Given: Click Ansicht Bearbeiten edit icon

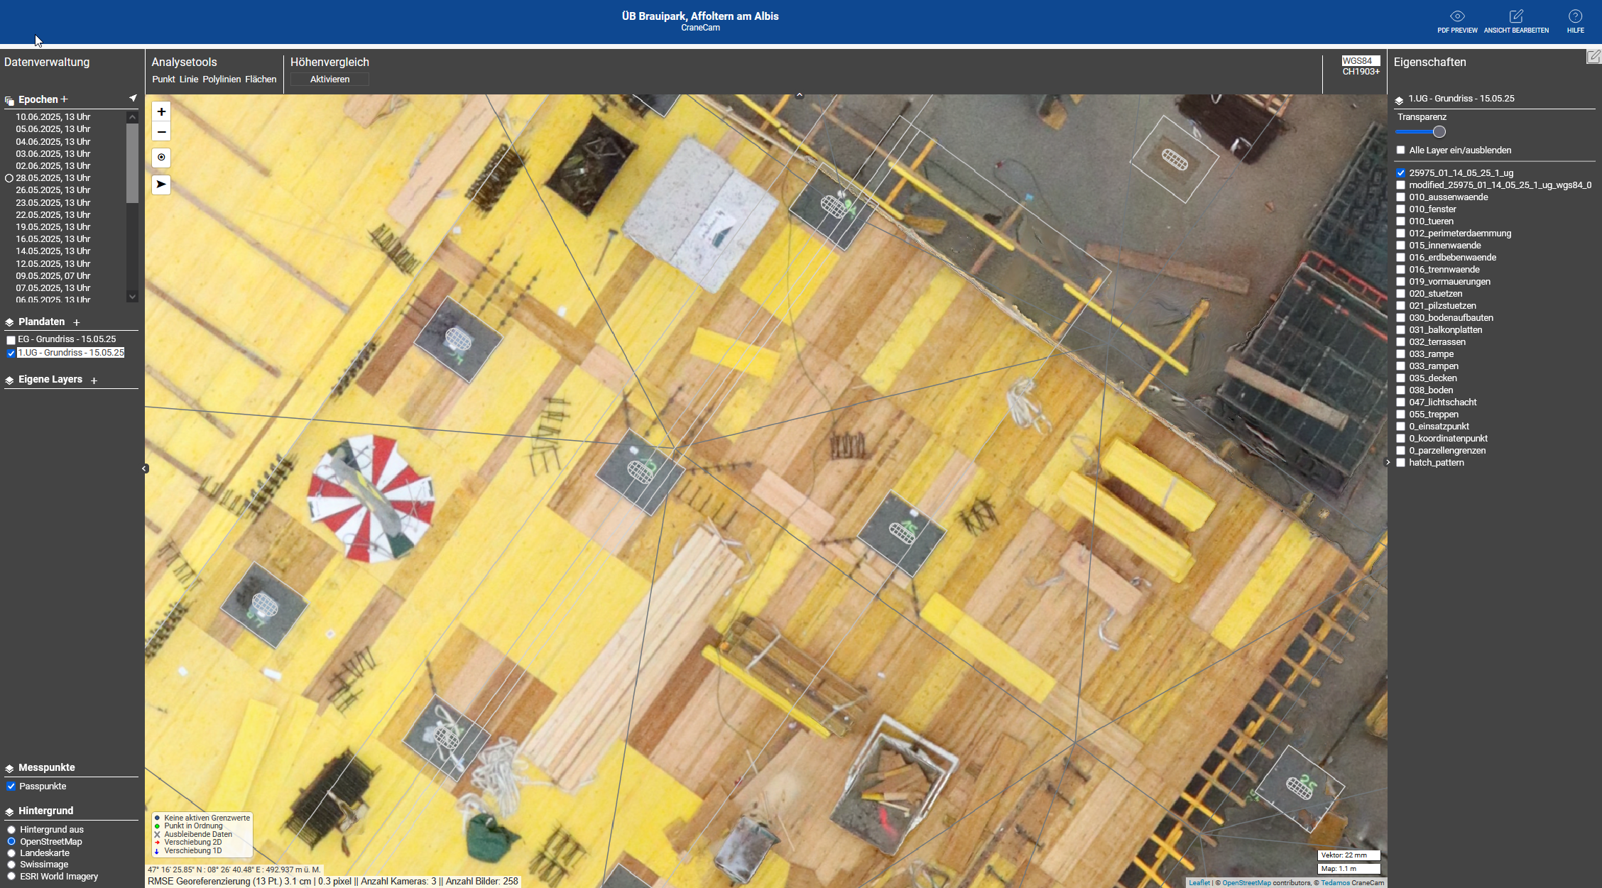Looking at the screenshot, I should click(1516, 17).
